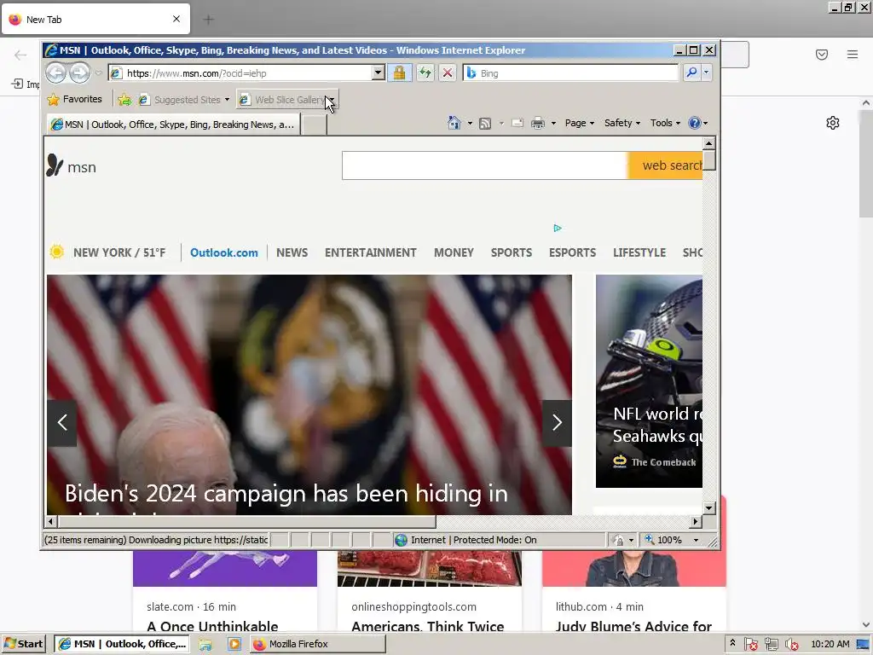Expand the search provider dropdown arrow

point(707,72)
